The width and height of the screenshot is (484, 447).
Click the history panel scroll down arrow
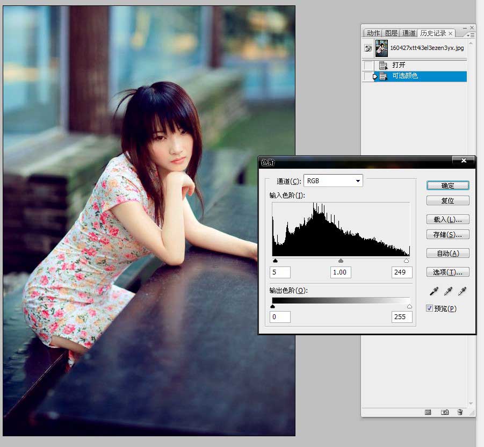coord(471,403)
